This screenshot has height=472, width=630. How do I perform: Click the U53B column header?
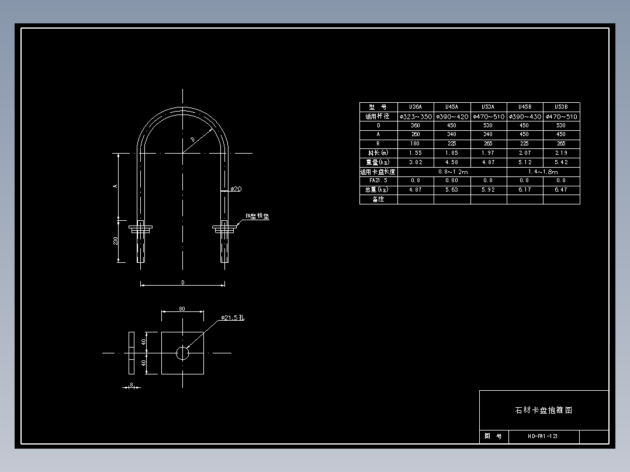[561, 107]
